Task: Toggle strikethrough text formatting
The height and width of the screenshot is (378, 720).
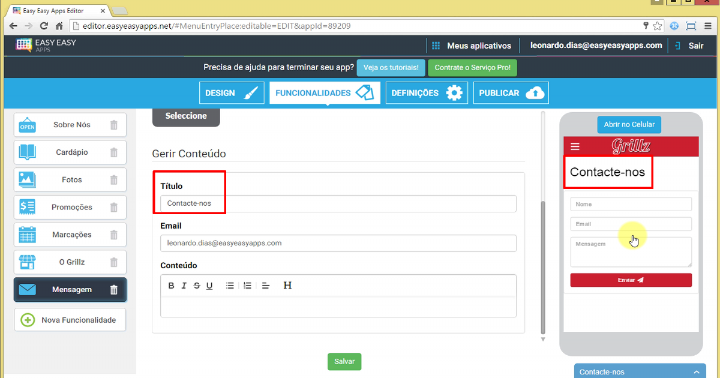Action: (197, 286)
